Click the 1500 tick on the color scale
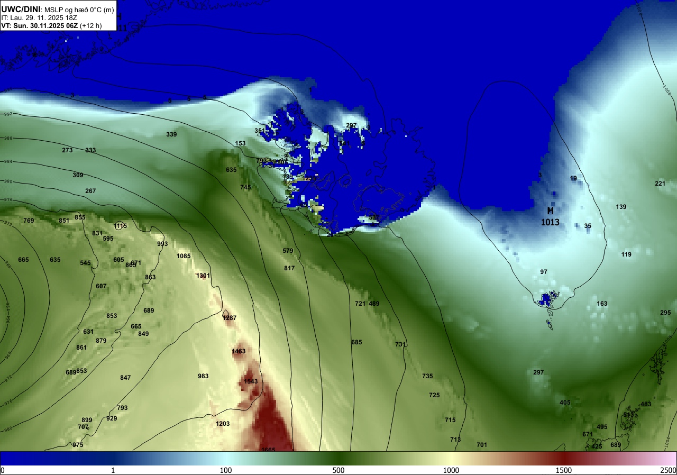The width and height of the screenshot is (677, 475). [564, 470]
